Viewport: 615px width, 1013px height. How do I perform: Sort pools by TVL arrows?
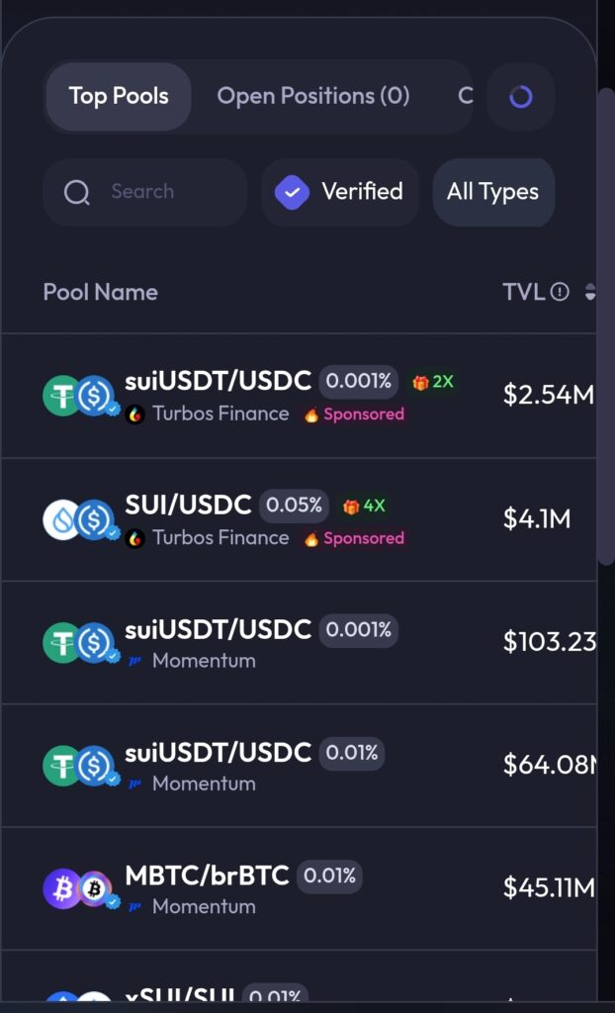tap(590, 292)
